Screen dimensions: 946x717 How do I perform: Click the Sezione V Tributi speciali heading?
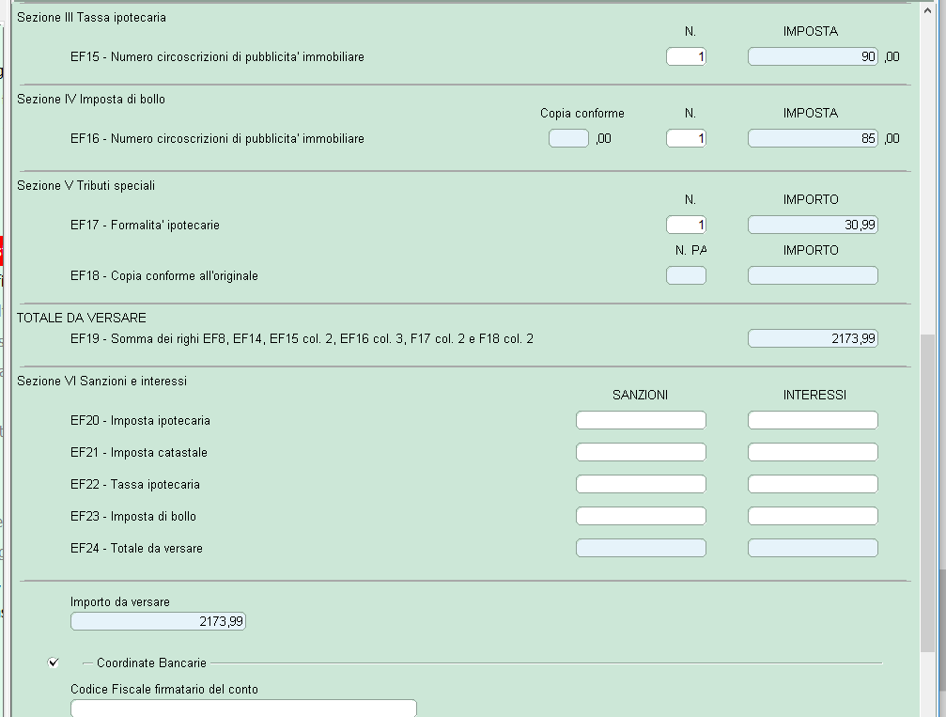tap(85, 185)
